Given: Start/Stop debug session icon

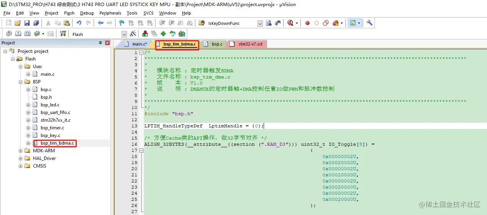Looking at the screenshot, I should coord(291,23).
